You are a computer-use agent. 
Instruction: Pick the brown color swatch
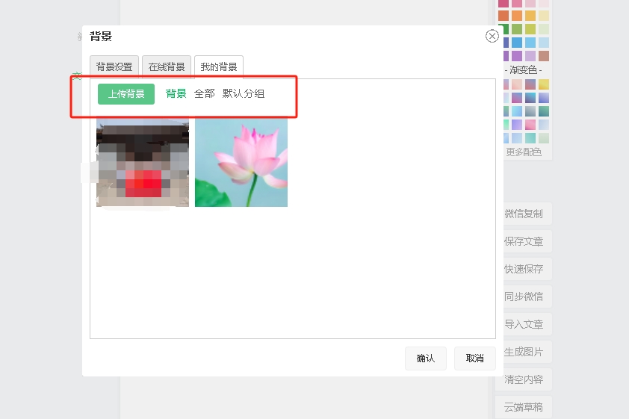tap(544, 56)
